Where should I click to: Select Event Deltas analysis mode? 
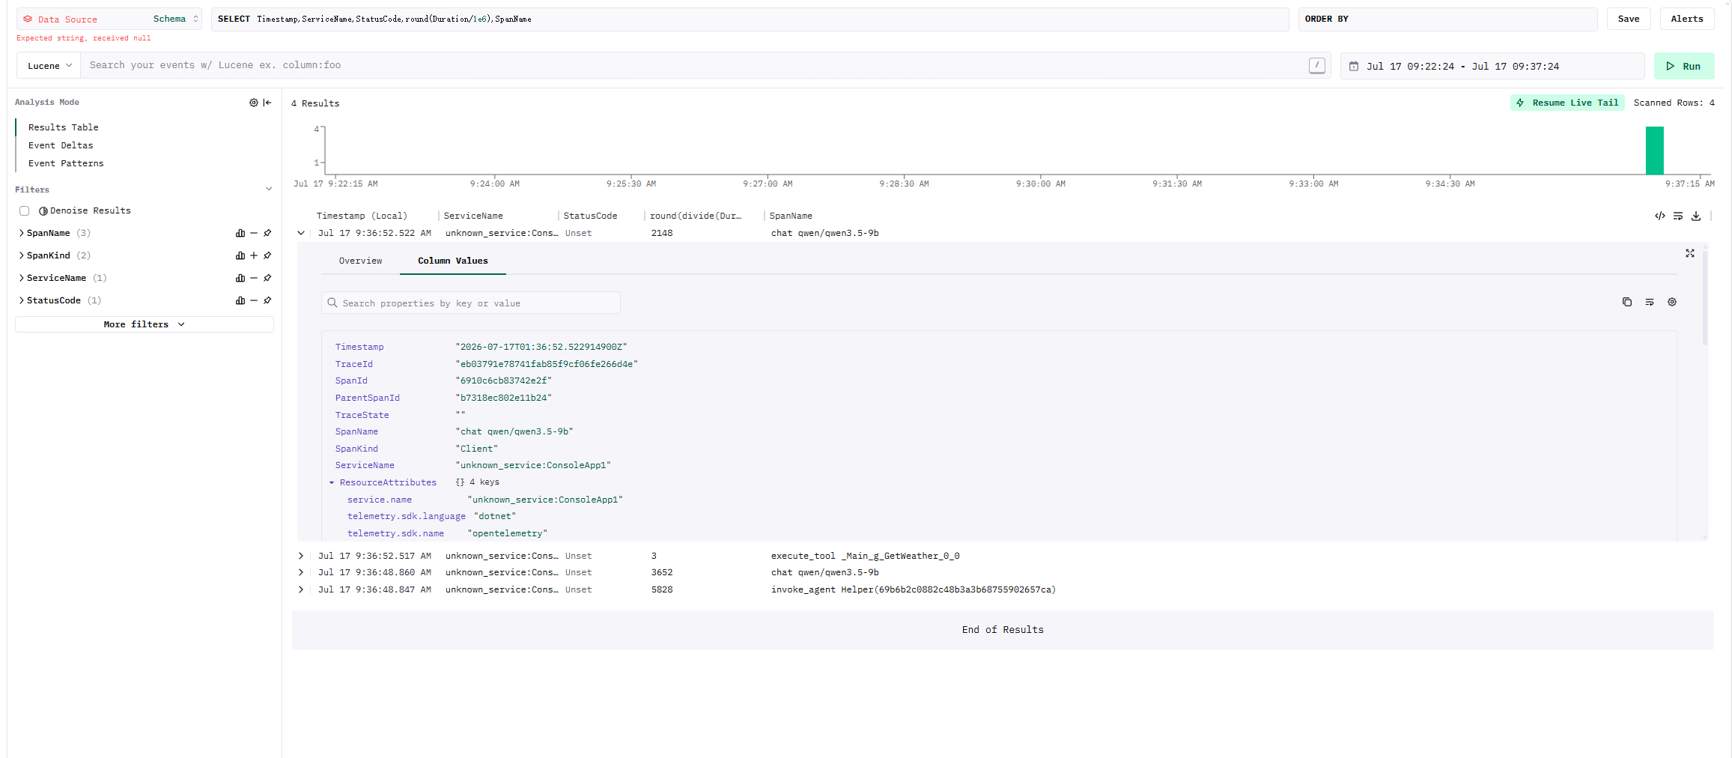point(61,146)
